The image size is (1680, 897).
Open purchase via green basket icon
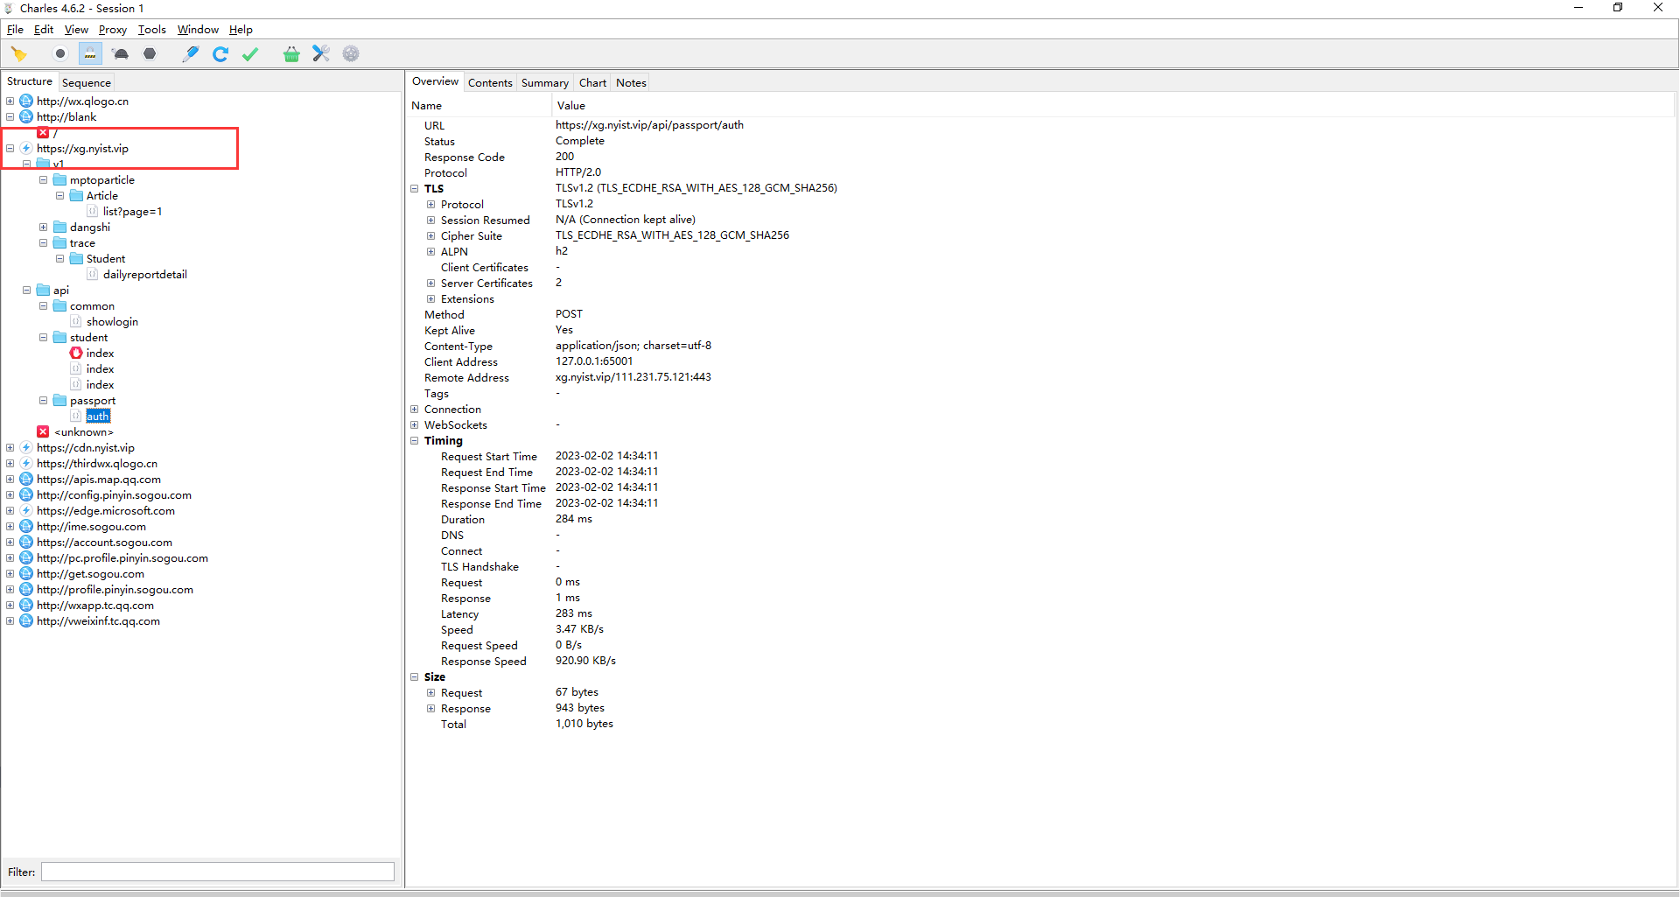(291, 54)
